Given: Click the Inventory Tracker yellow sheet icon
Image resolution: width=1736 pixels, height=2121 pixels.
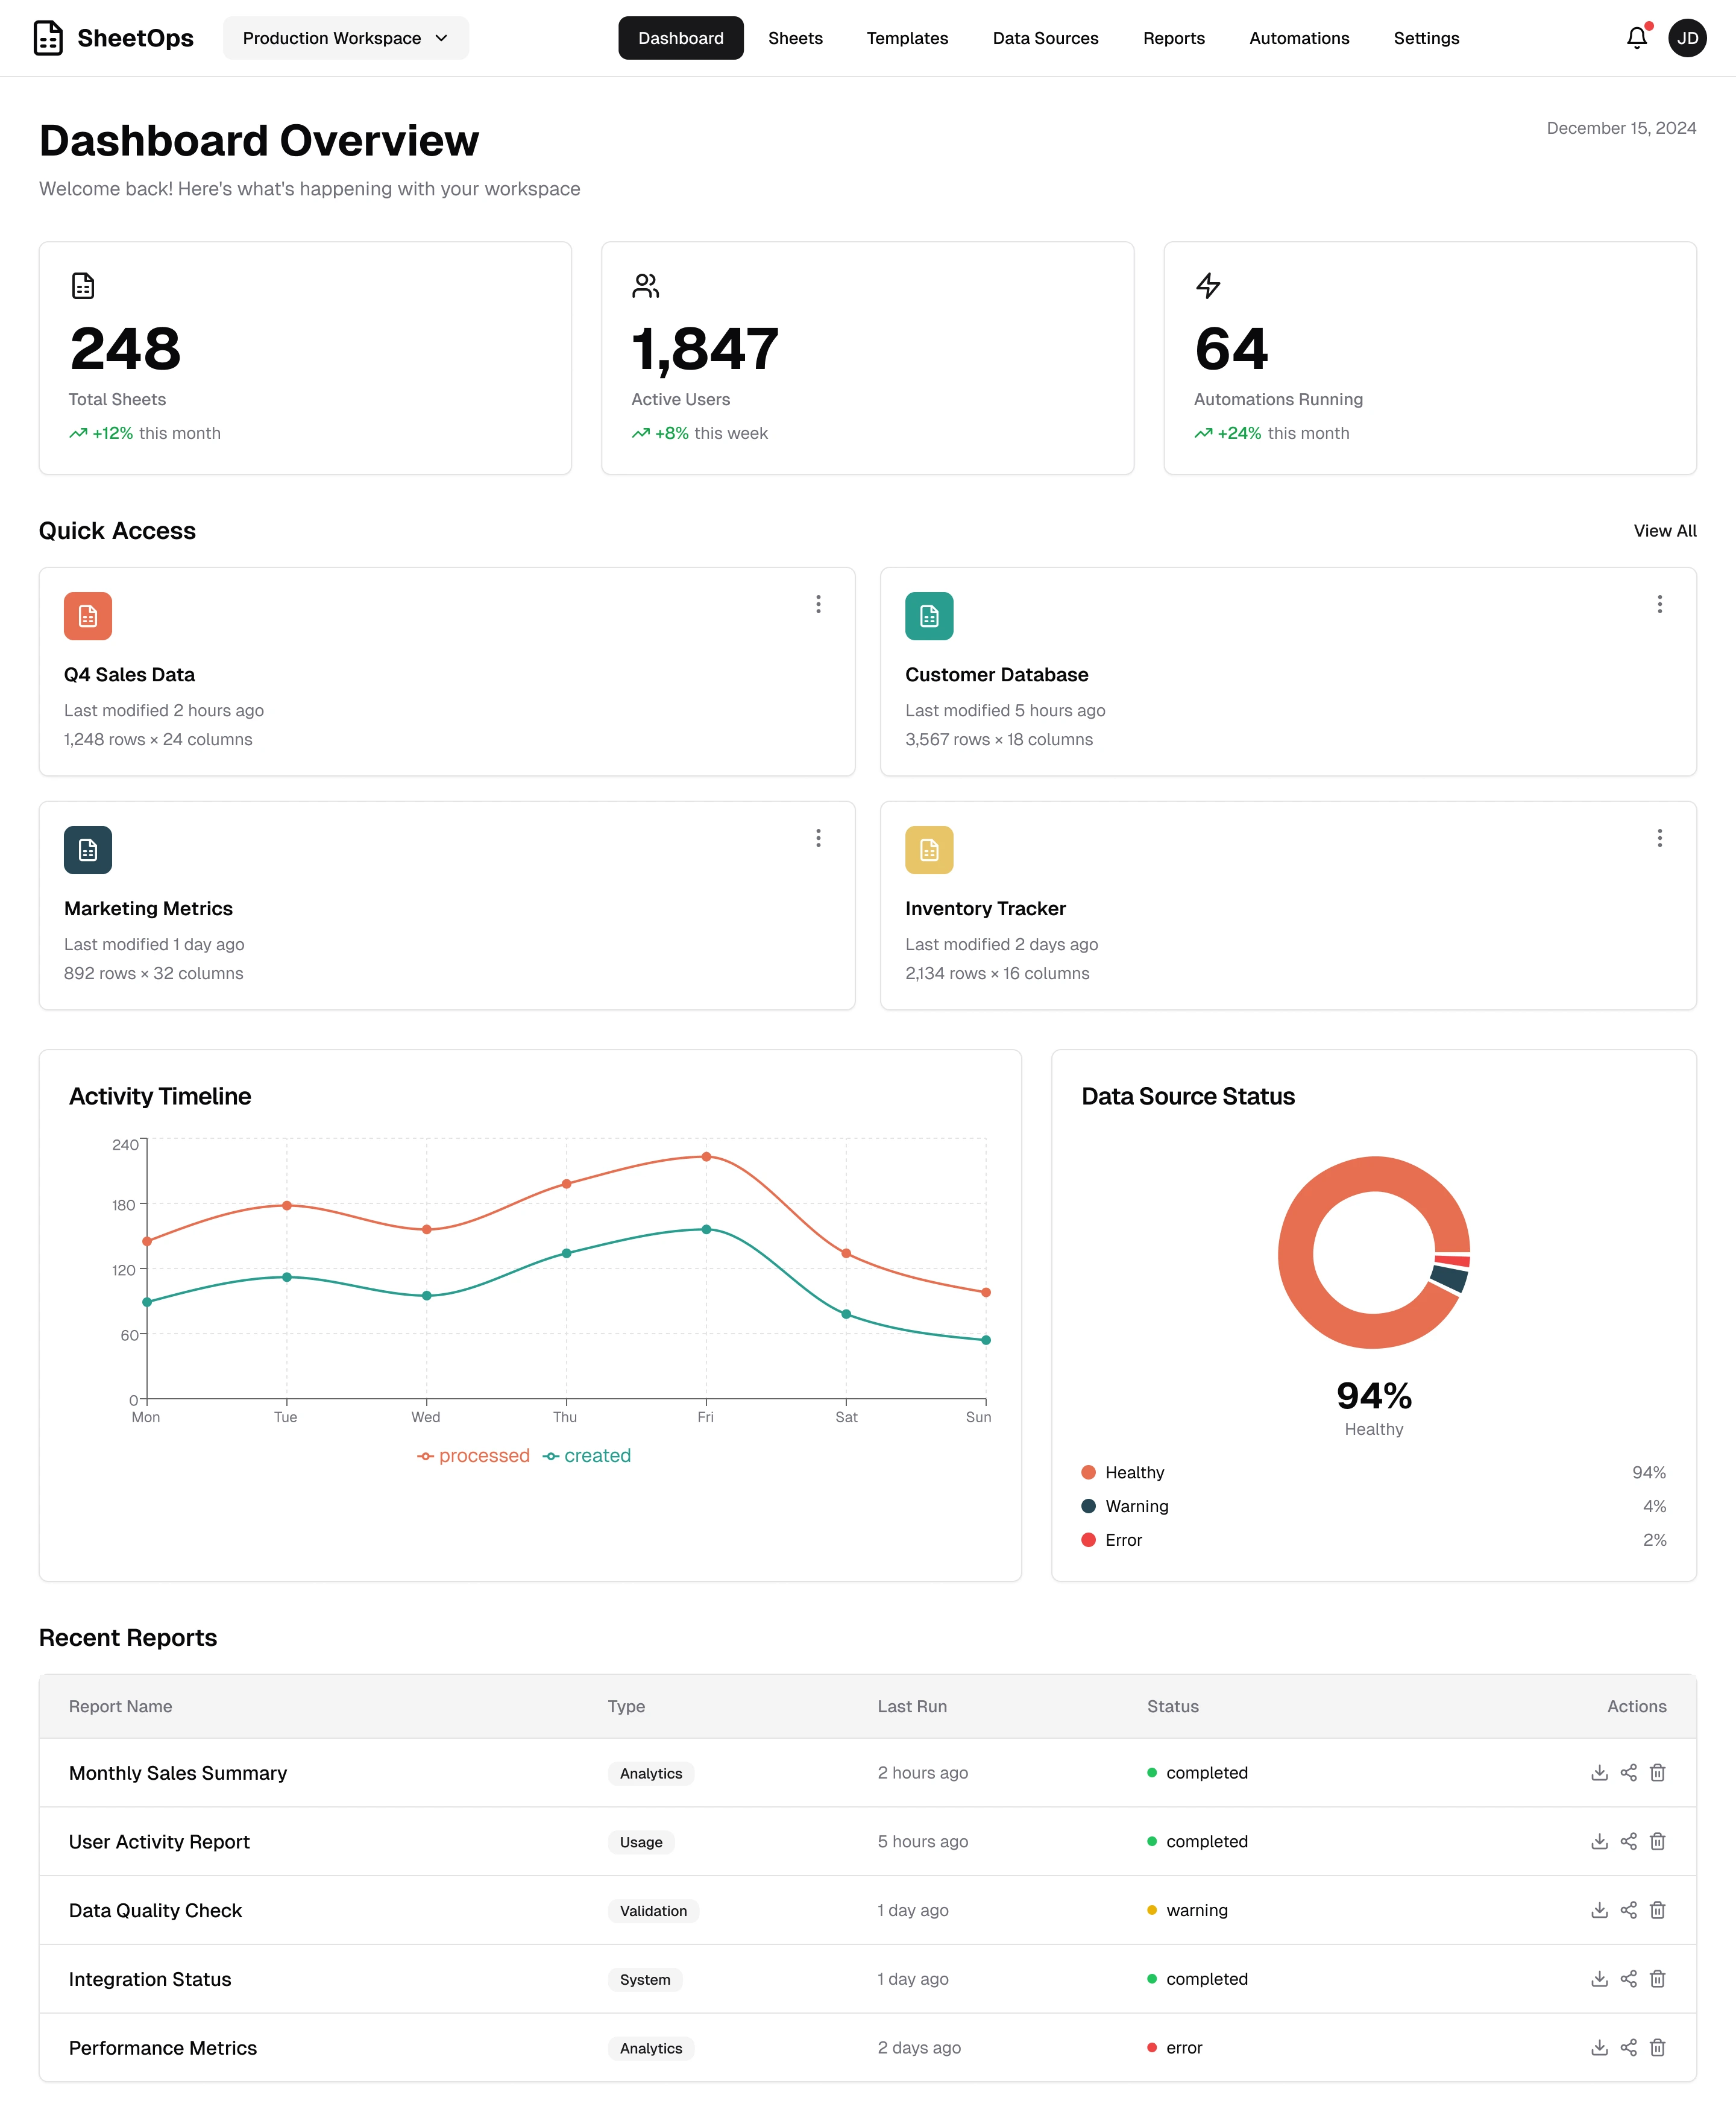Looking at the screenshot, I should pyautogui.click(x=929, y=850).
